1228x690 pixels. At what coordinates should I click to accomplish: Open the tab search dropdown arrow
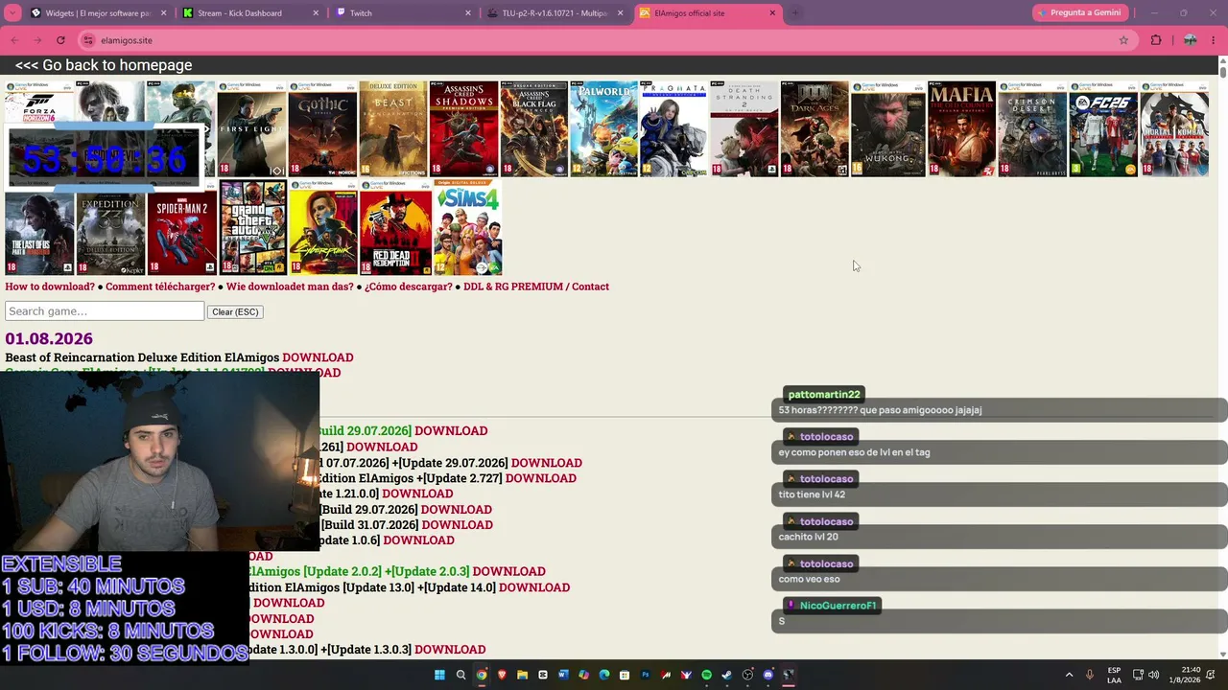tap(14, 13)
